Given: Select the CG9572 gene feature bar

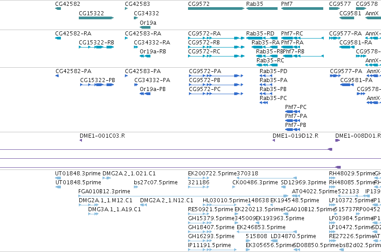Looking at the screenshot, I should point(216,9).
